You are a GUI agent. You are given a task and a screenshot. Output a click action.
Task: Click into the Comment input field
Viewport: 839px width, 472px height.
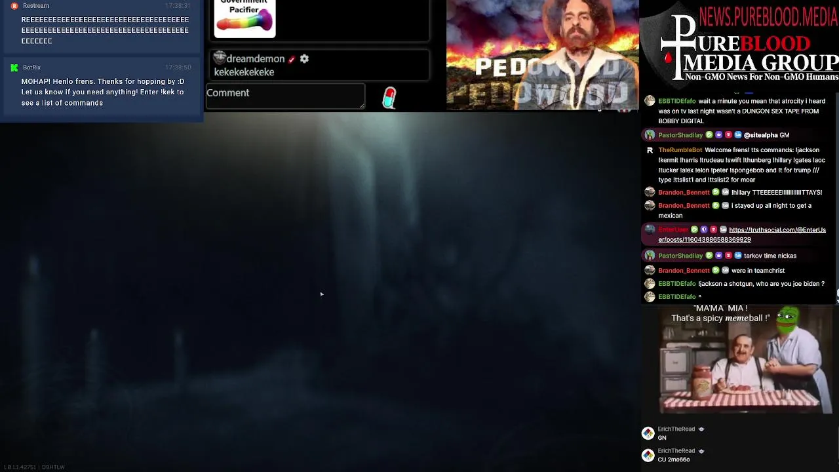pyautogui.click(x=285, y=95)
